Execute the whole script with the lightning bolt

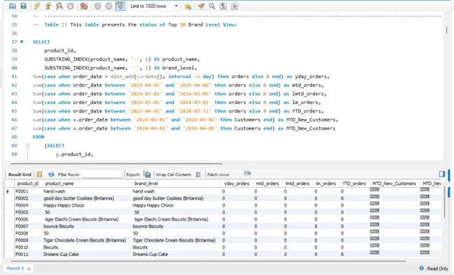point(37,6)
